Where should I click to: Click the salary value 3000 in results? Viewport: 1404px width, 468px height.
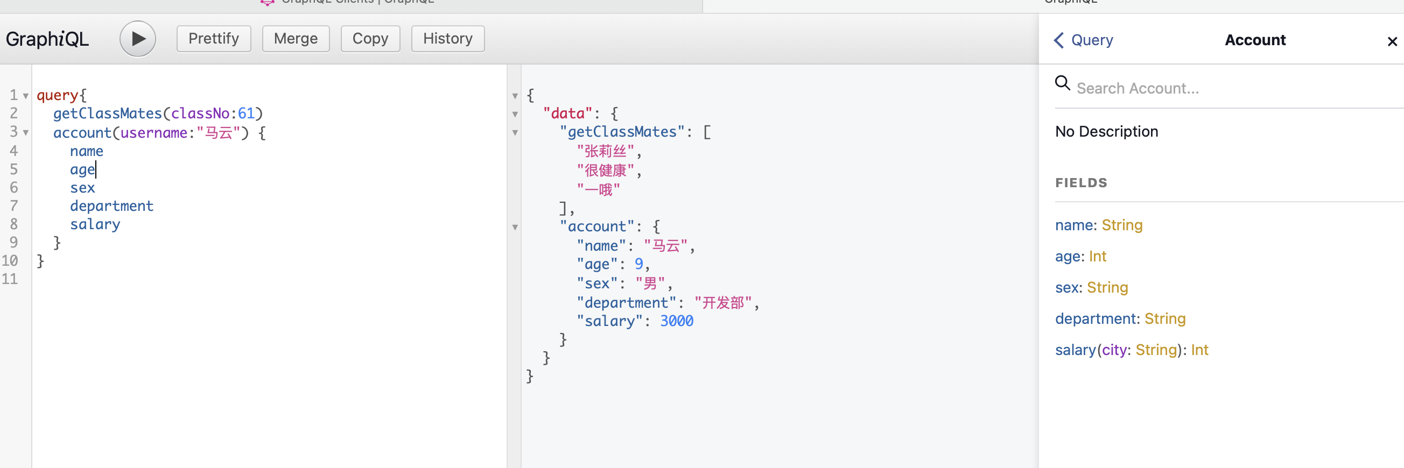pos(676,321)
